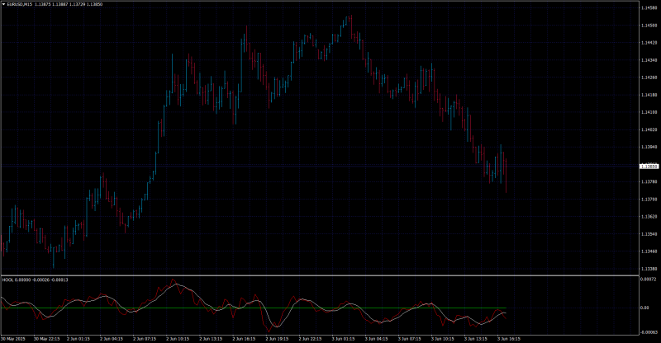This screenshot has width=661, height=343.
Task: Click the 2 Jun 04:15 time label
Action: pos(112,339)
